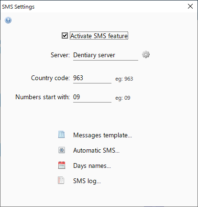Uncheck the Activate SMS feature checkbox
The width and height of the screenshot is (198, 207).
(65, 36)
